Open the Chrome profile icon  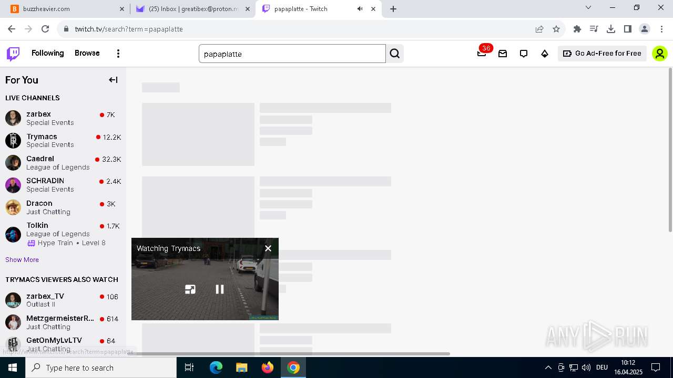click(645, 29)
